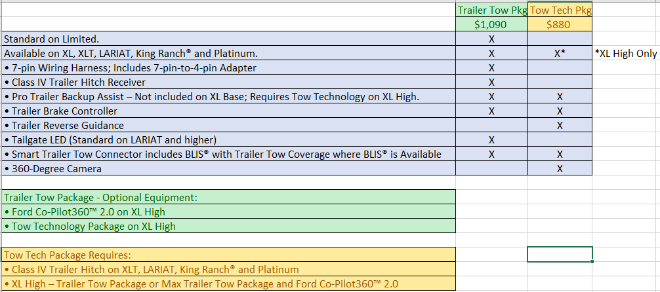Select the '360-Degree Camera' cell

pos(228,168)
